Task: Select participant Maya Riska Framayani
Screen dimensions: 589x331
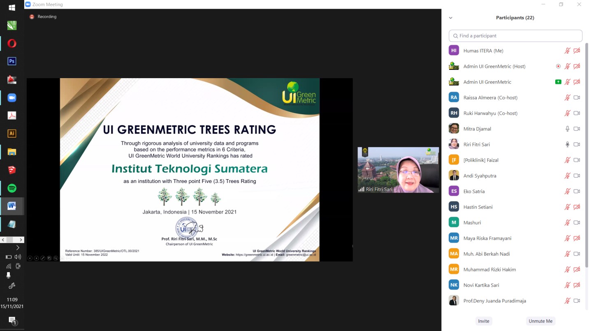Action: (487, 238)
